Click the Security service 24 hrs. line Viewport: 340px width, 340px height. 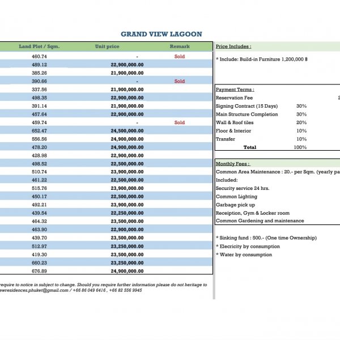pos(243,188)
